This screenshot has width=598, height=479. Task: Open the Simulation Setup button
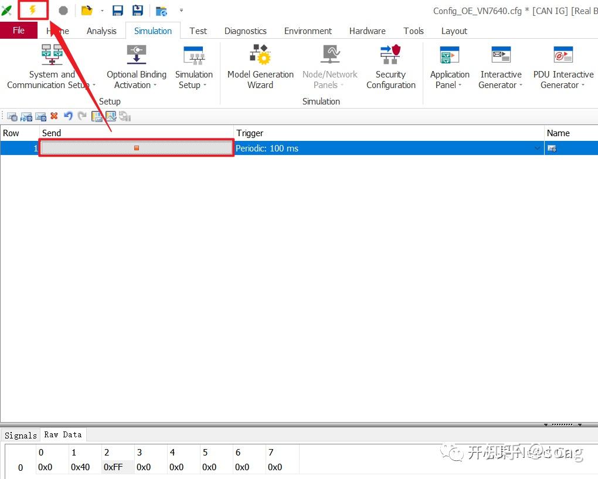193,68
